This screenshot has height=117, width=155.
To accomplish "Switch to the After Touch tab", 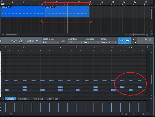I will [52, 99].
